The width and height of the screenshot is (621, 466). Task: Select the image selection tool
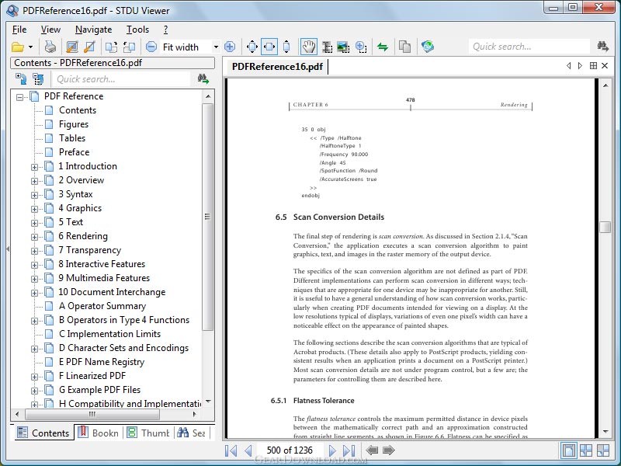(343, 47)
